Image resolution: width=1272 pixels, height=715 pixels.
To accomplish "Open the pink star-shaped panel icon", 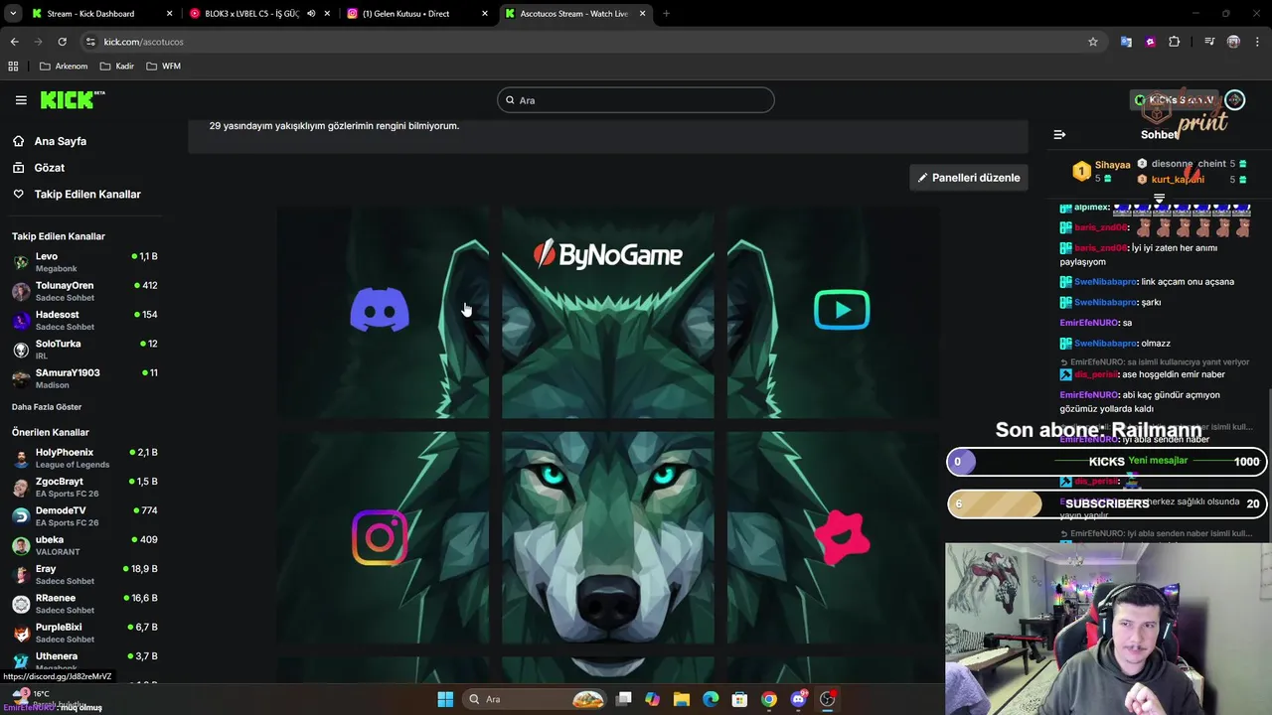I will (x=842, y=537).
